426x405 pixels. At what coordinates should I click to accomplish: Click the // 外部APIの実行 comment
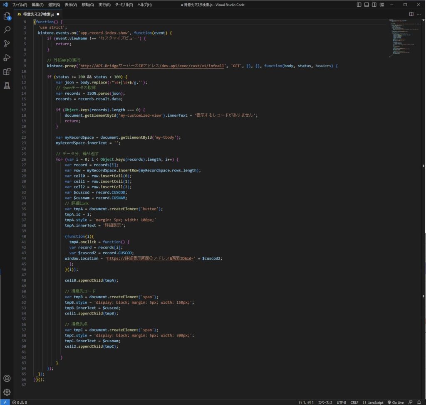(x=64, y=60)
